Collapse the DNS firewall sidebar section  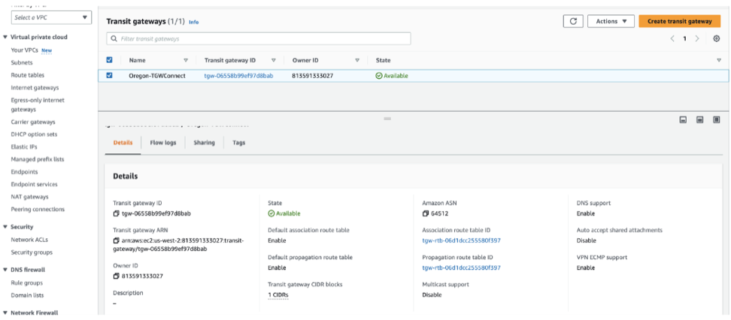coord(7,269)
